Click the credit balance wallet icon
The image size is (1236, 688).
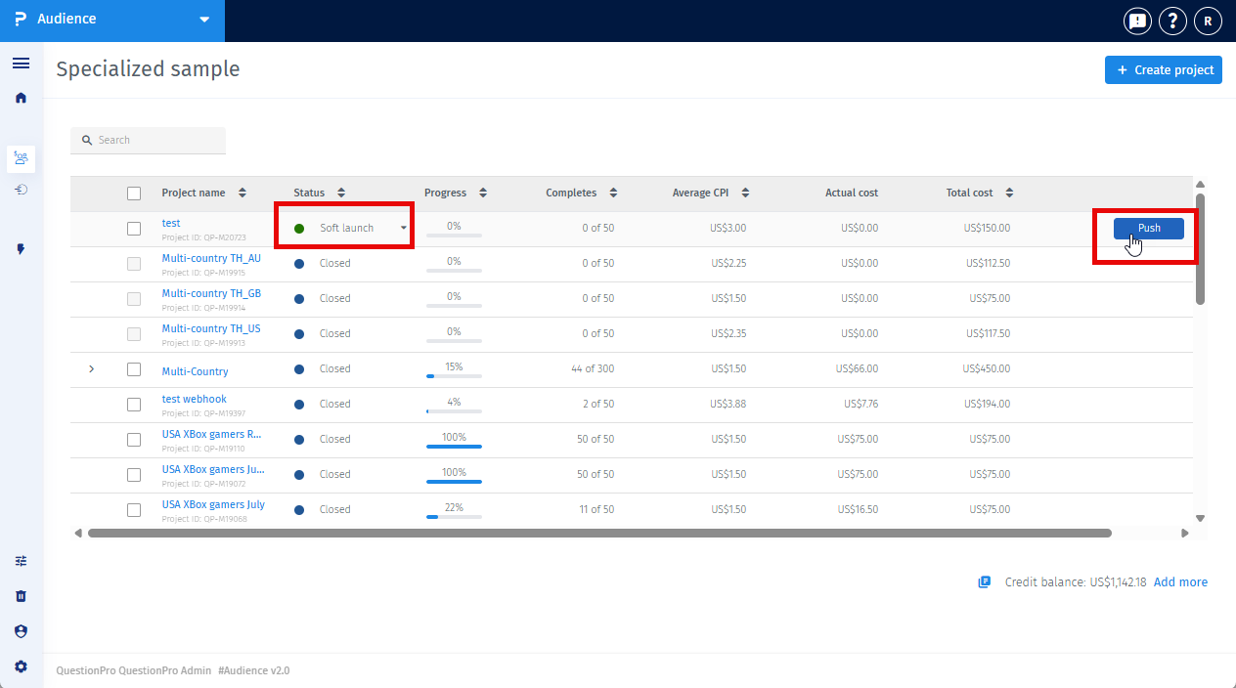coord(985,582)
